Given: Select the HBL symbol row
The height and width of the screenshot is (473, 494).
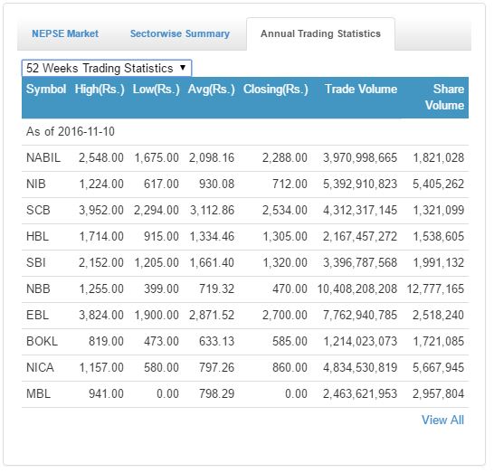Looking at the screenshot, I should [245, 237].
